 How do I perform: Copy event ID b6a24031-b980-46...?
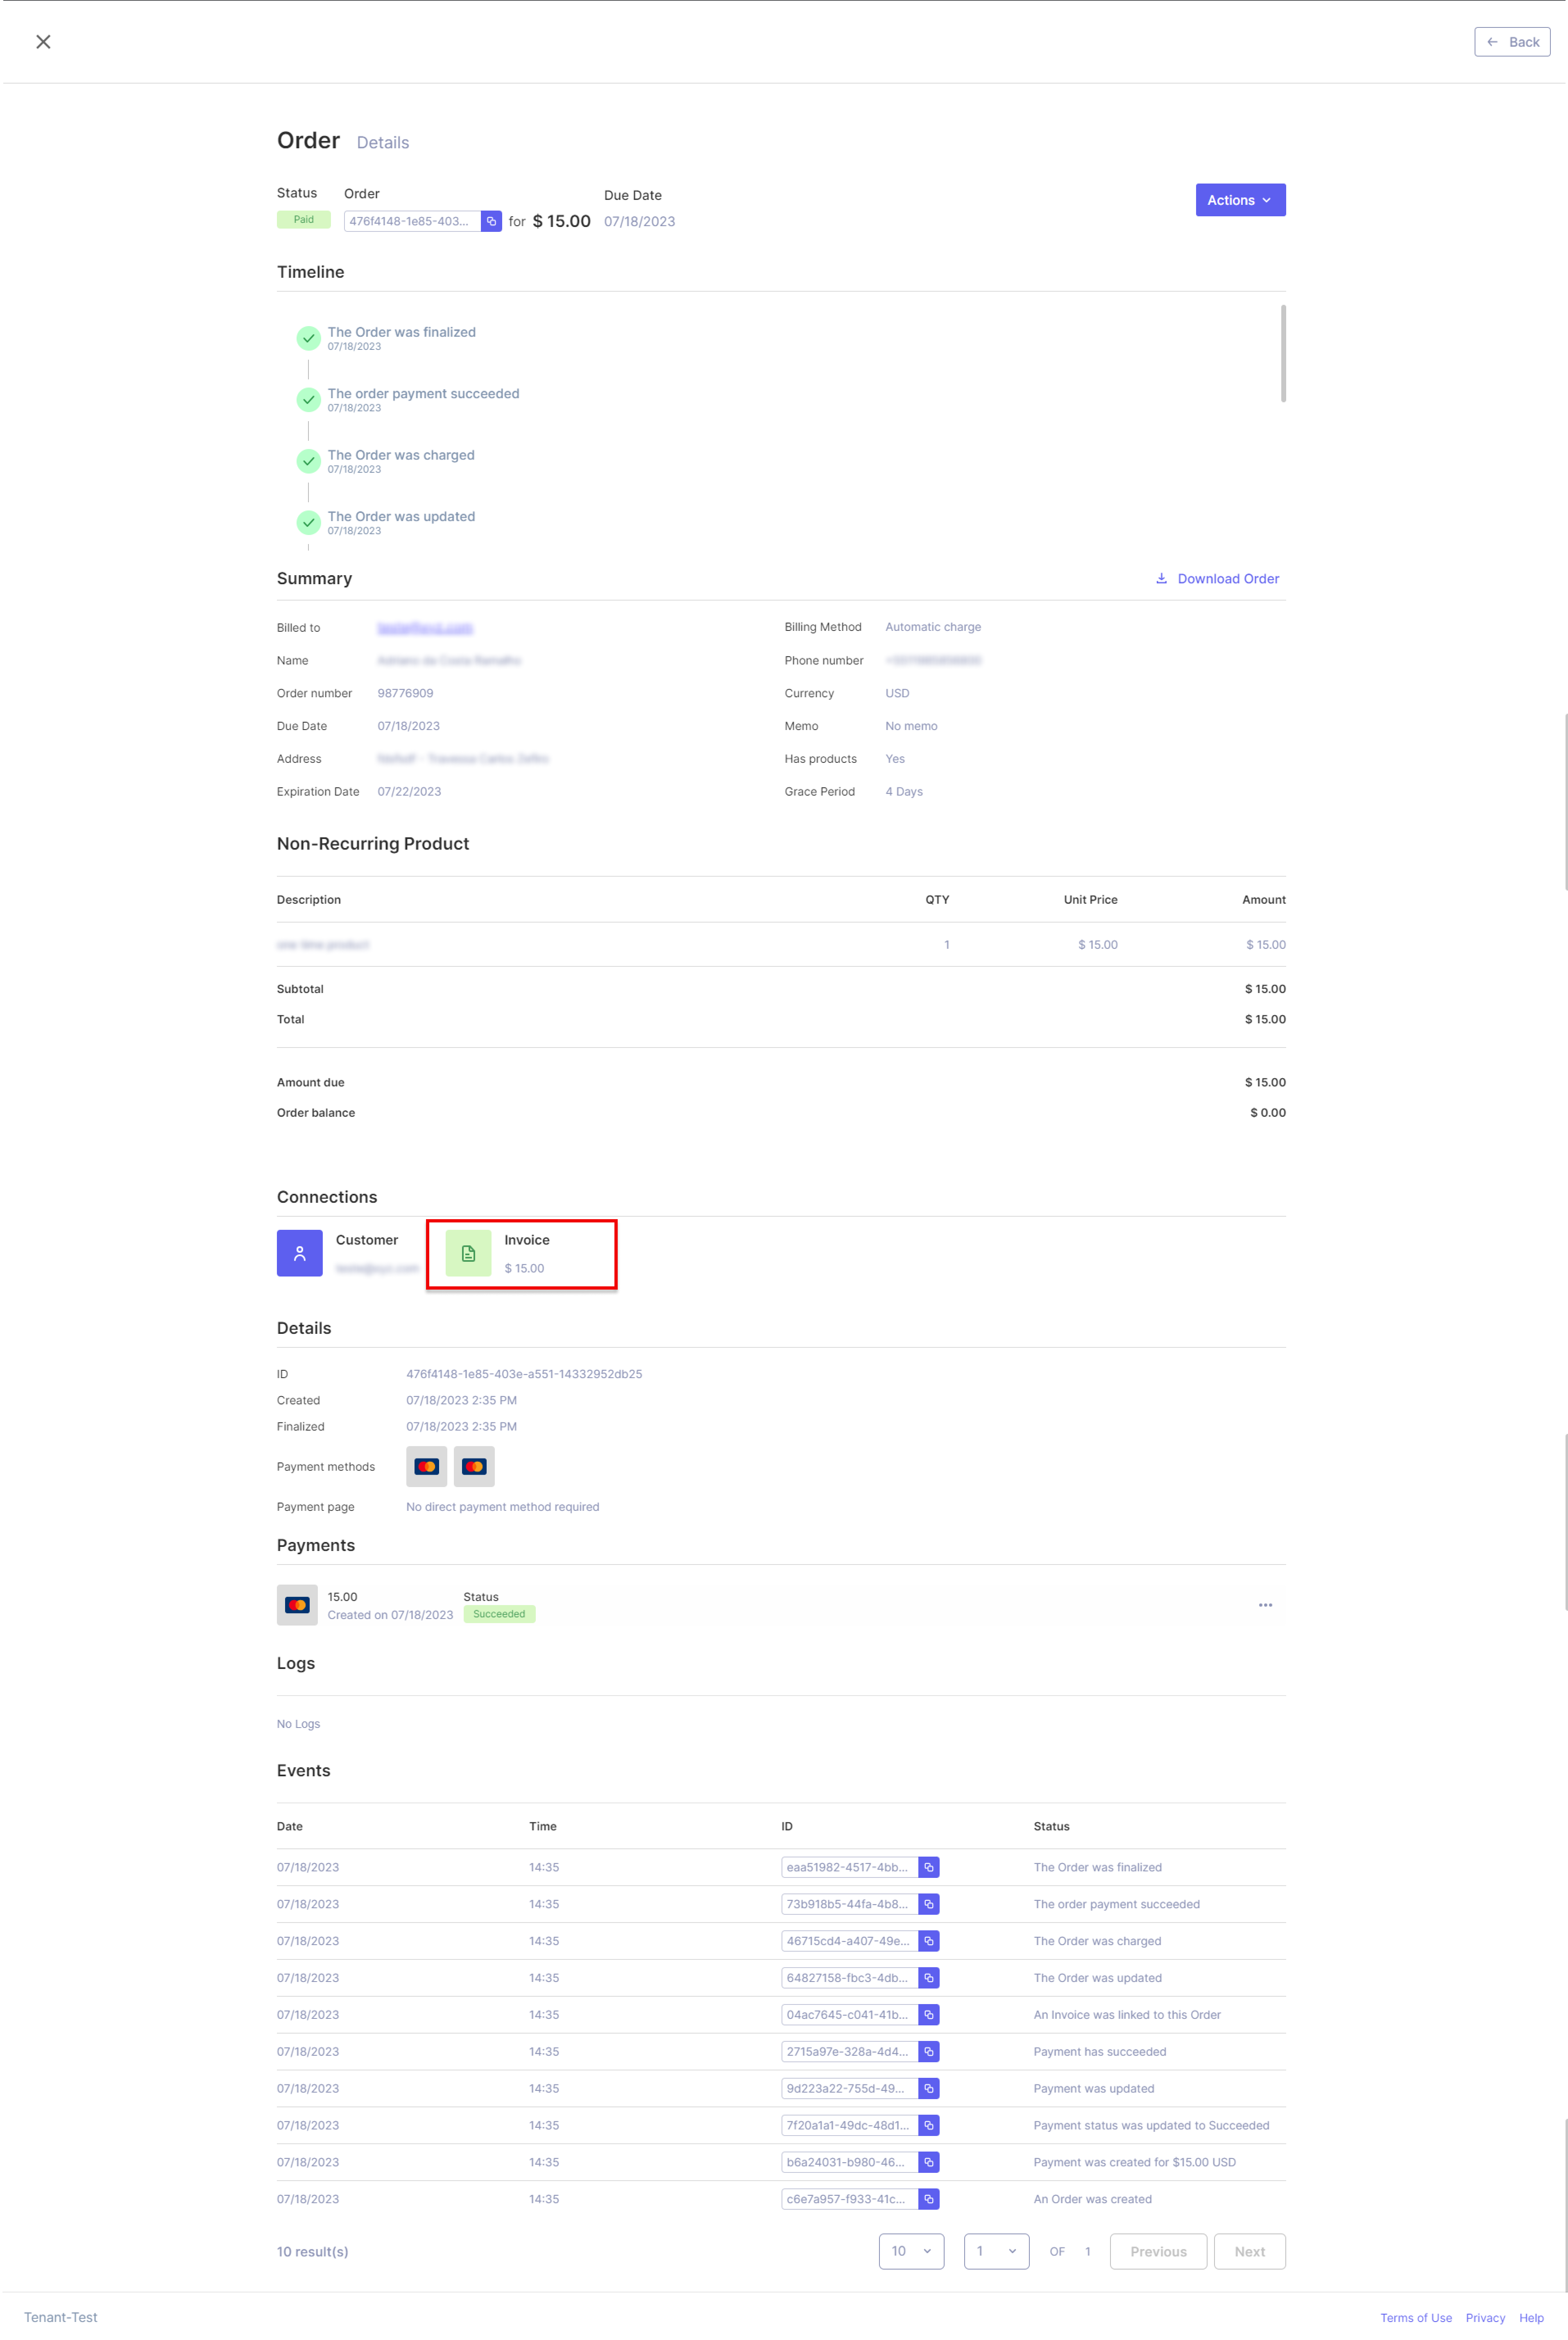(x=929, y=2162)
